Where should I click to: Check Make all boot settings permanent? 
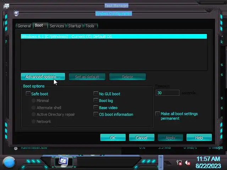[157, 114]
